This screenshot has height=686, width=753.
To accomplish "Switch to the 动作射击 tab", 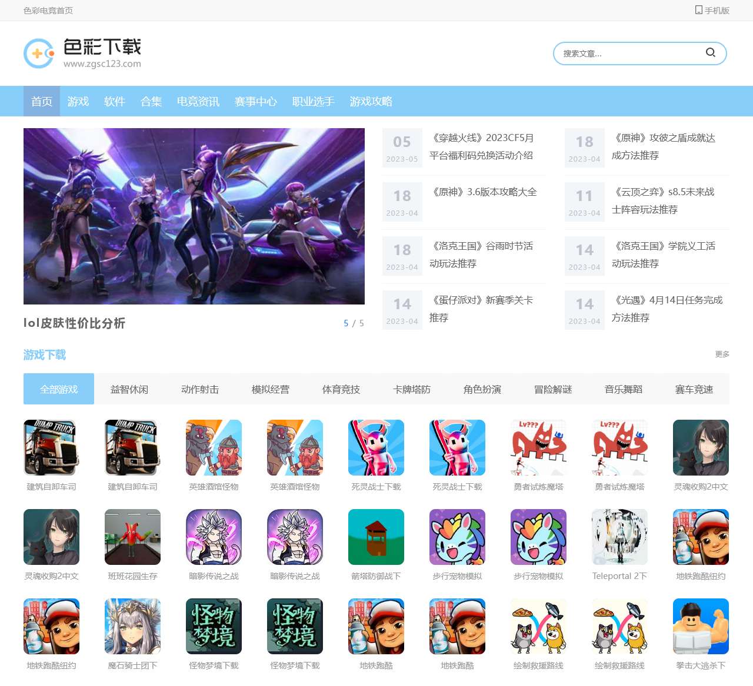I will pyautogui.click(x=200, y=389).
